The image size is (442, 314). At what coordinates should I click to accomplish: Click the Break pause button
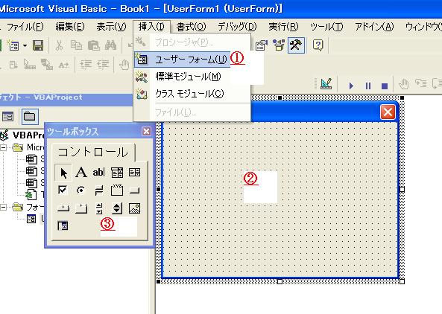pyautogui.click(x=368, y=86)
